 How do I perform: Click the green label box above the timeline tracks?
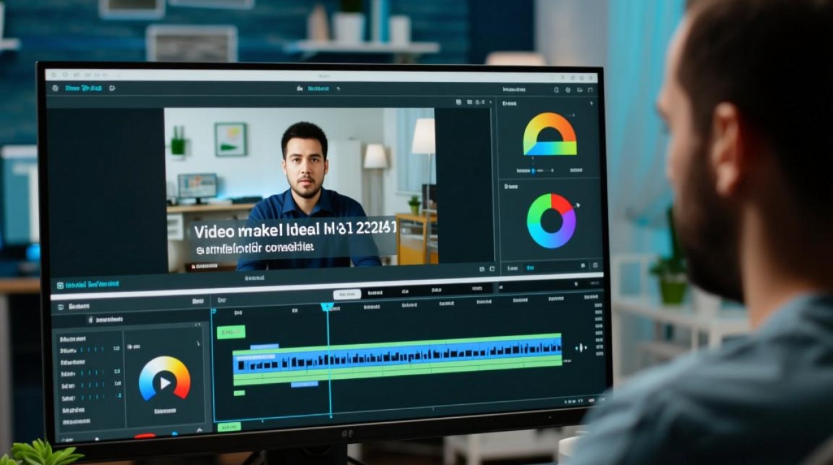coord(231,332)
